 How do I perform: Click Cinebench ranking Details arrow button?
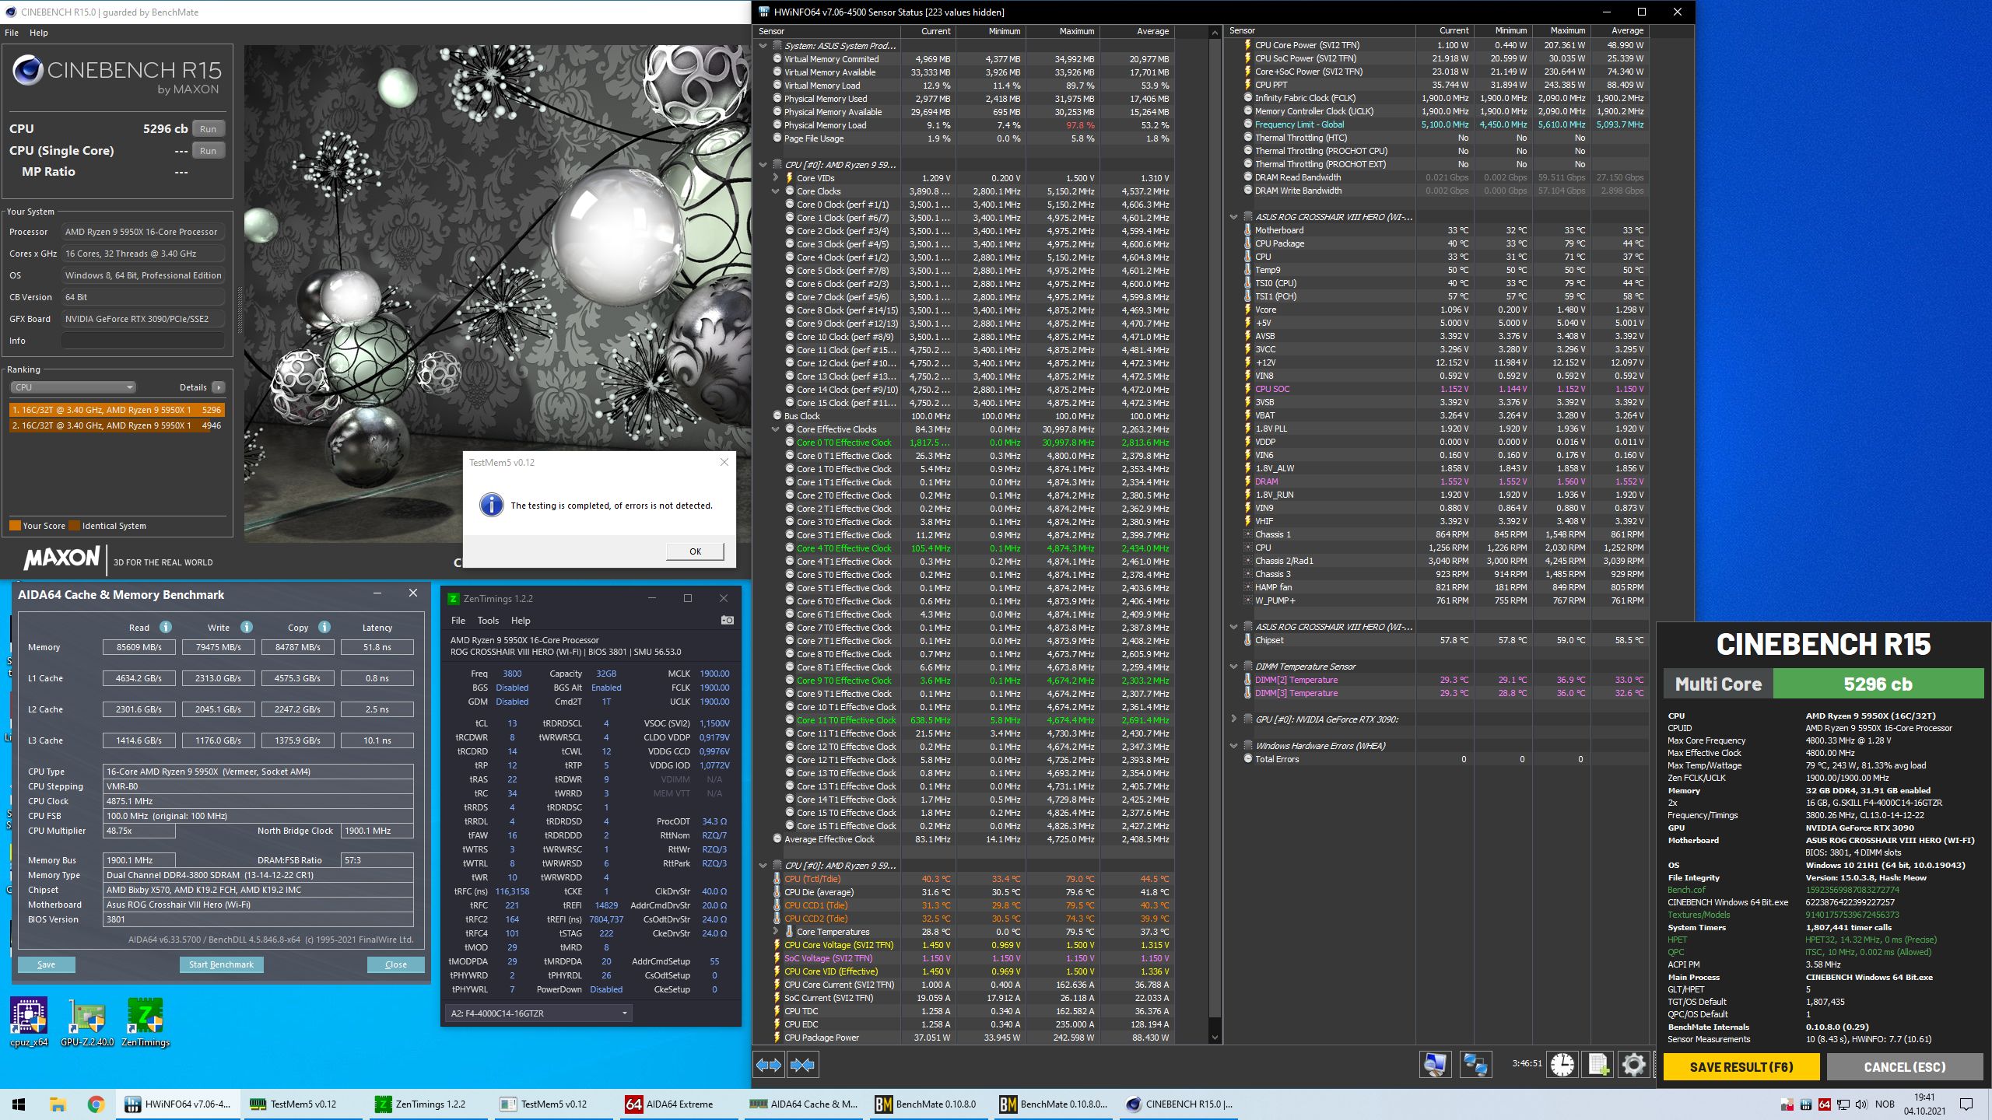[x=219, y=387]
